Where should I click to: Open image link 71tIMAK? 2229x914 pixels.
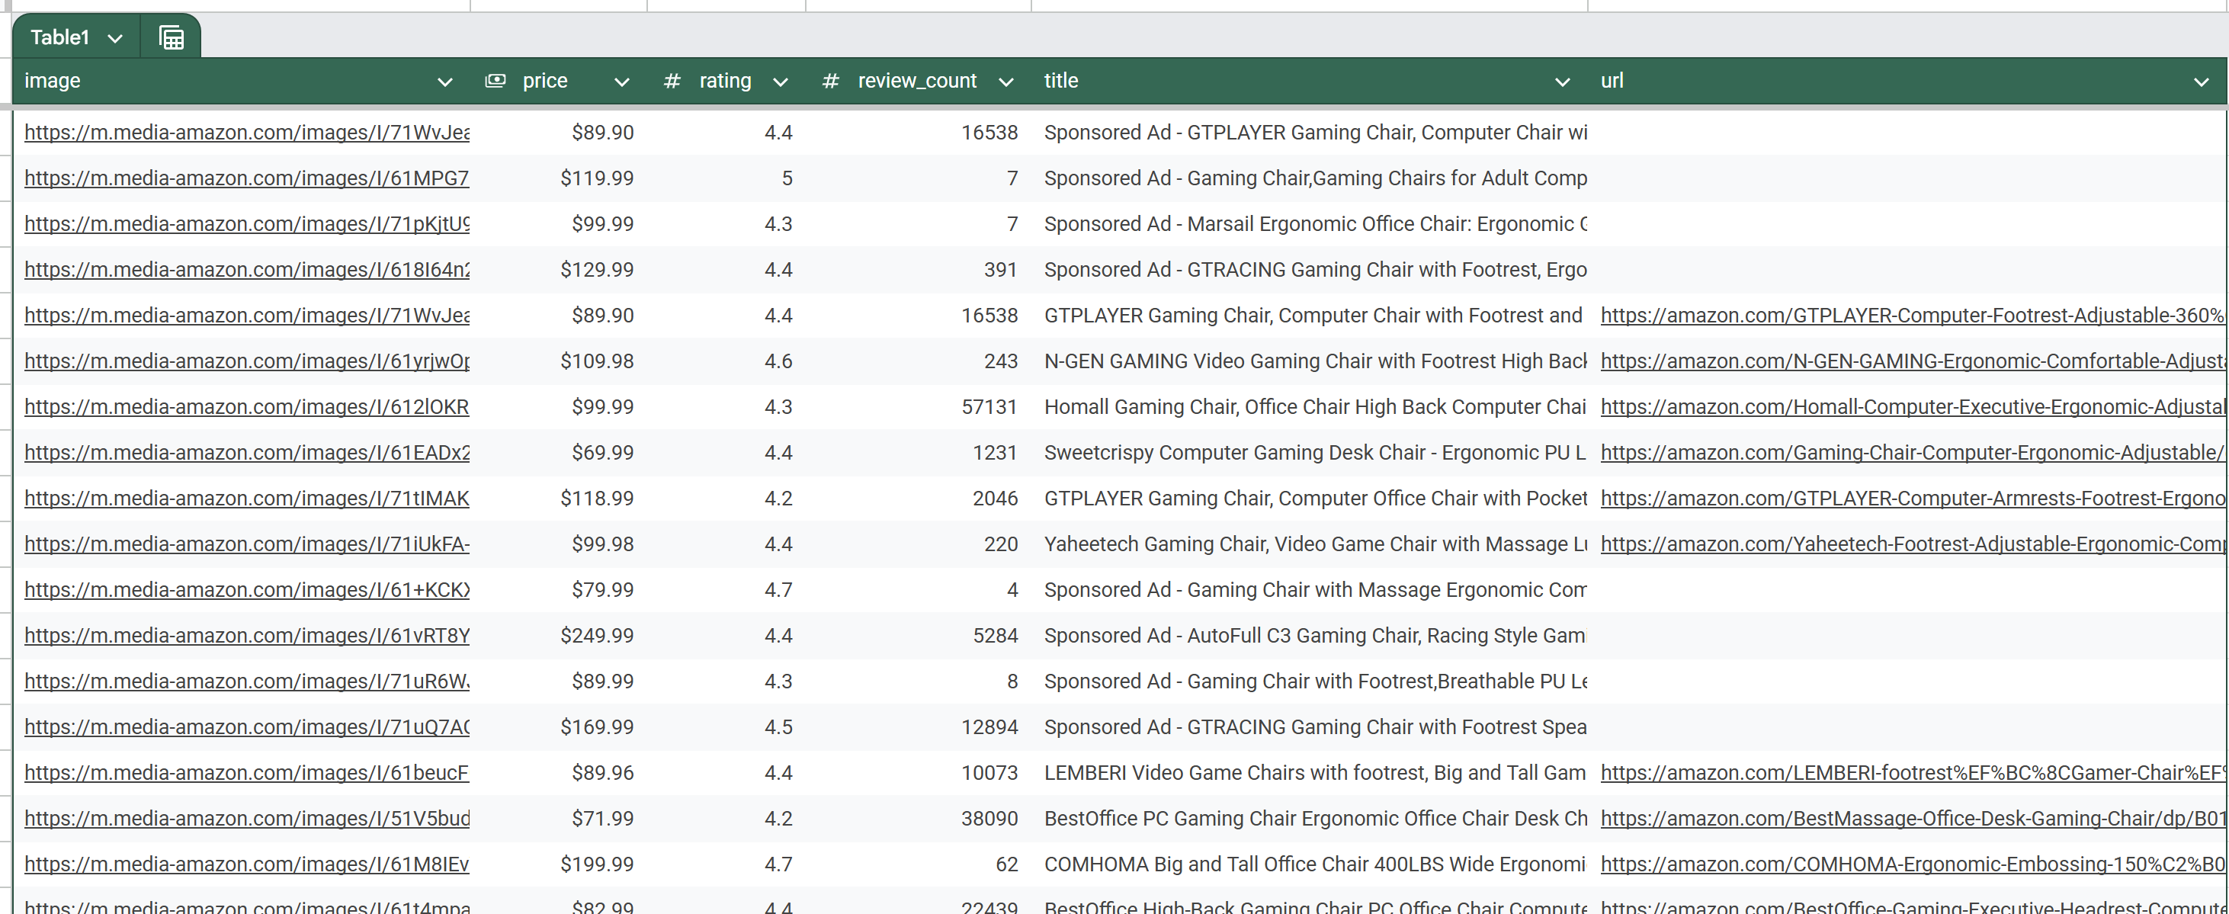pos(247,499)
